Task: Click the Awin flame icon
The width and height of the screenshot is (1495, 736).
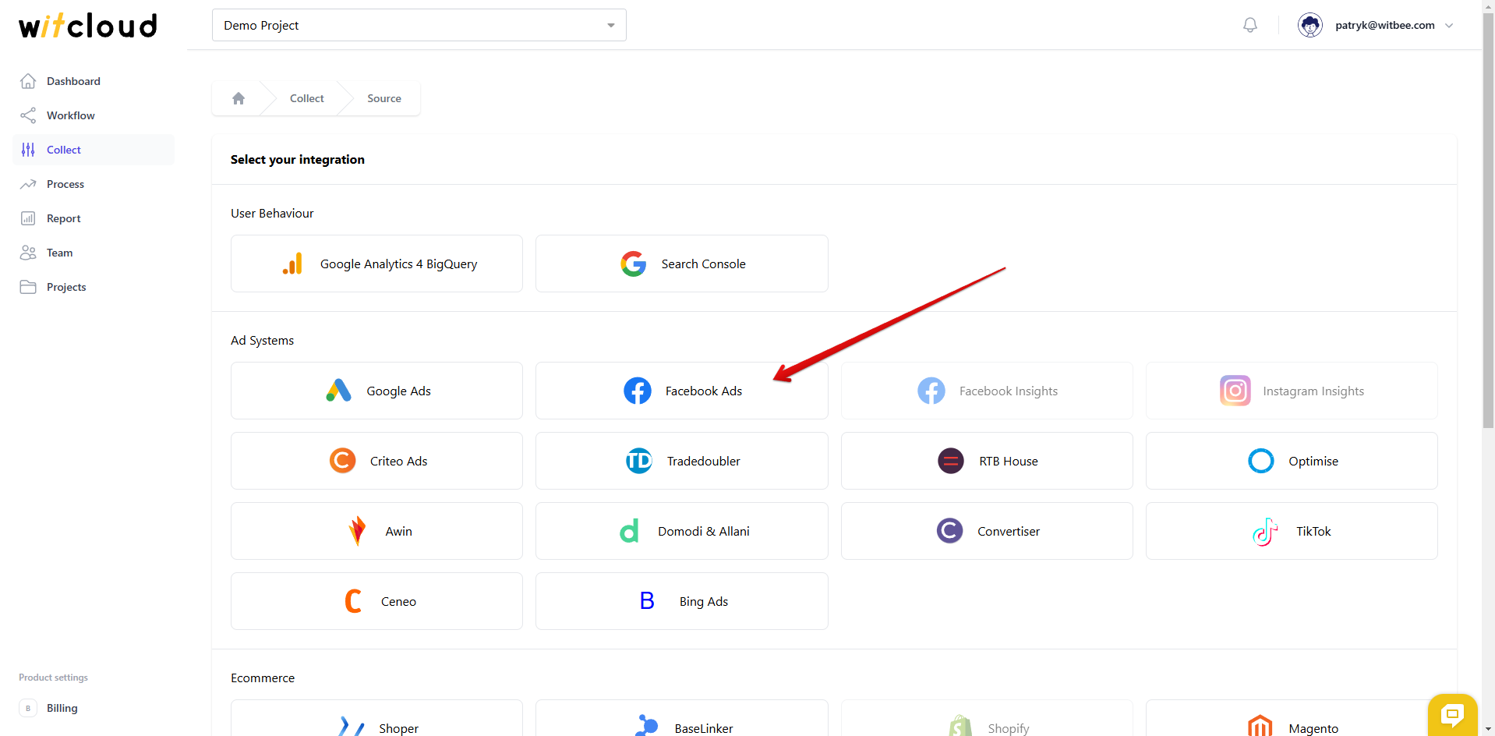Action: [358, 531]
